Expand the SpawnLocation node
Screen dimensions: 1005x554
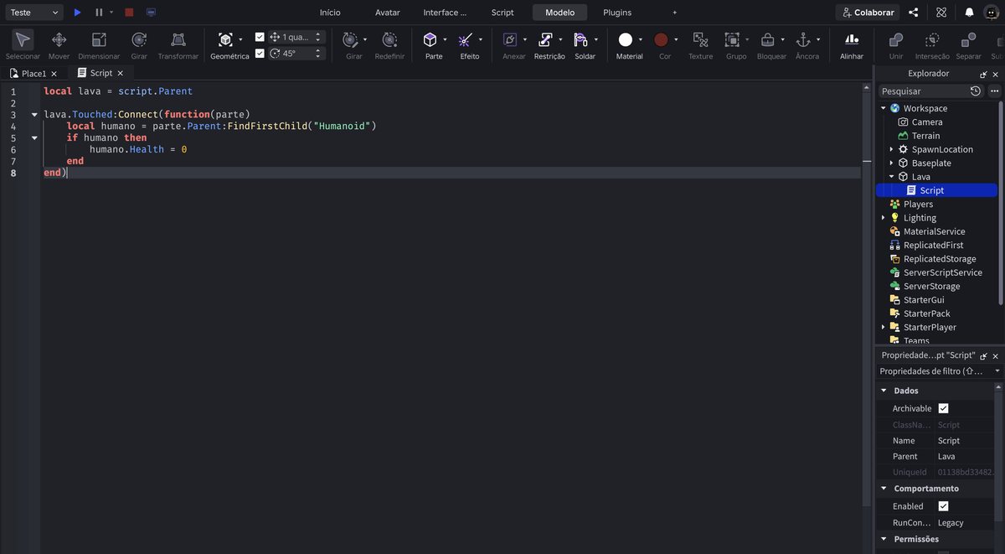pyautogui.click(x=891, y=149)
